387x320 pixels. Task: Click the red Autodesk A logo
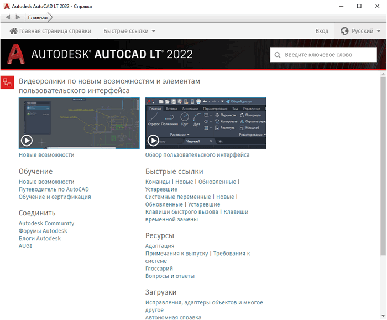click(x=16, y=54)
